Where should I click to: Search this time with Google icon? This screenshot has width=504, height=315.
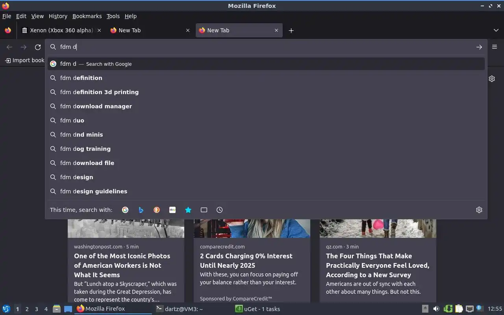pyautogui.click(x=125, y=210)
